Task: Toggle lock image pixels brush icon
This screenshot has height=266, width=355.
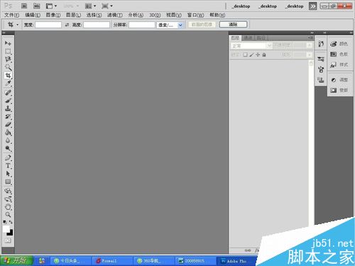Action: [x=251, y=55]
